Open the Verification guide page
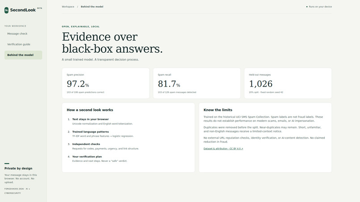Image resolution: width=360 pixels, height=202 pixels. click(x=23, y=44)
